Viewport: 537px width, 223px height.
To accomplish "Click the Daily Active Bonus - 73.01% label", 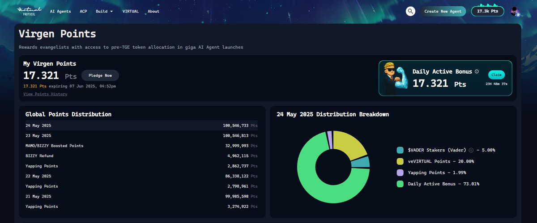I will 443,184.
